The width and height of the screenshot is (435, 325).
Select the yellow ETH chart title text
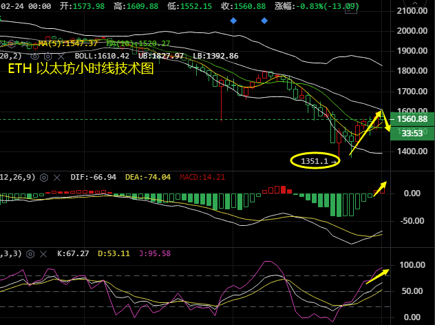[x=80, y=69]
